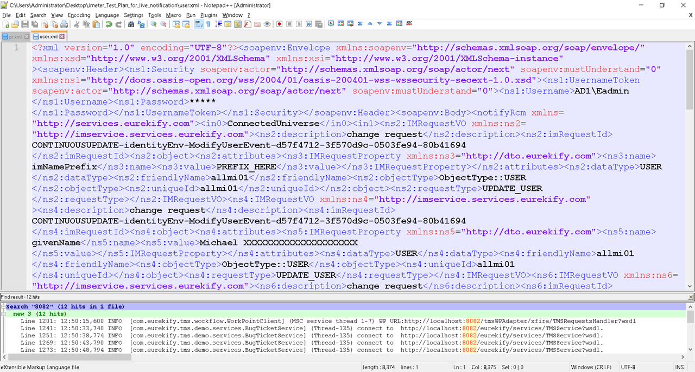695x372 pixels.
Task: Click the Stop Recording macro icon
Action: (x=289, y=24)
